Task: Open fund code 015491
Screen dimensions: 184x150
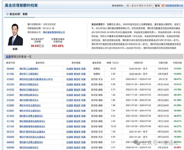Action: (10, 79)
